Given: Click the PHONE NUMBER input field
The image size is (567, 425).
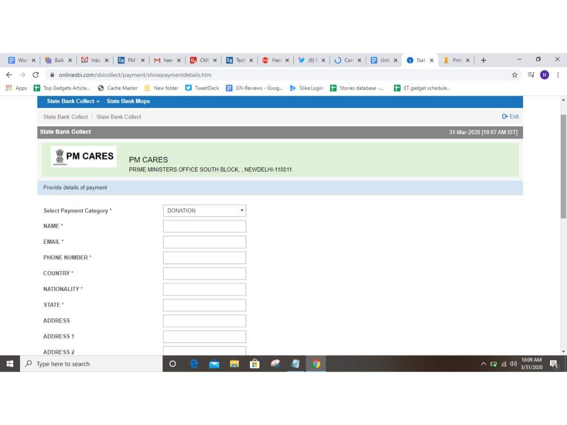Looking at the screenshot, I should [204, 258].
